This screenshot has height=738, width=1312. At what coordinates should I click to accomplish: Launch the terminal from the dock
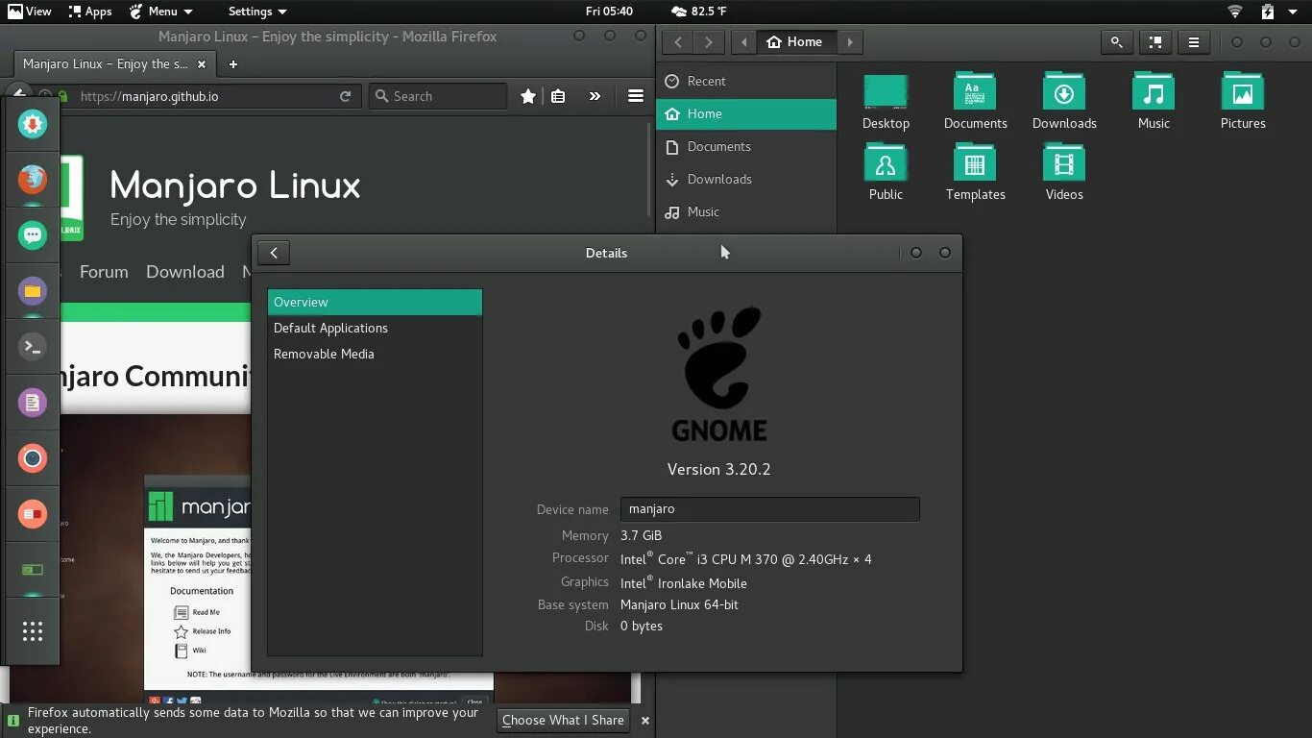tap(33, 346)
